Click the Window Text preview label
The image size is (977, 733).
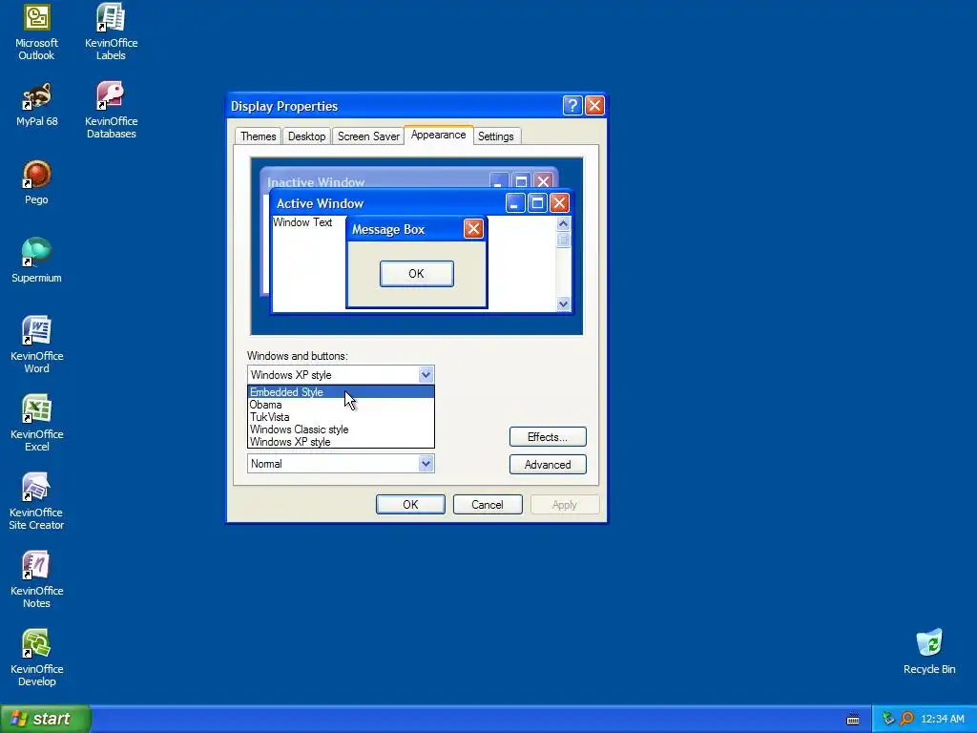(x=302, y=222)
